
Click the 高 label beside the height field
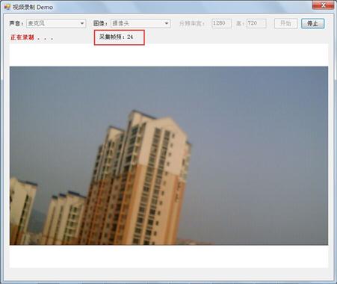[241, 24]
